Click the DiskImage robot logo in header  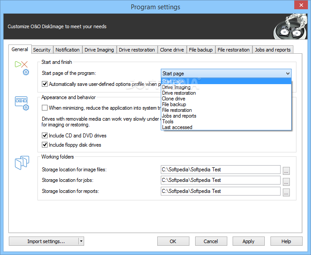click(290, 26)
